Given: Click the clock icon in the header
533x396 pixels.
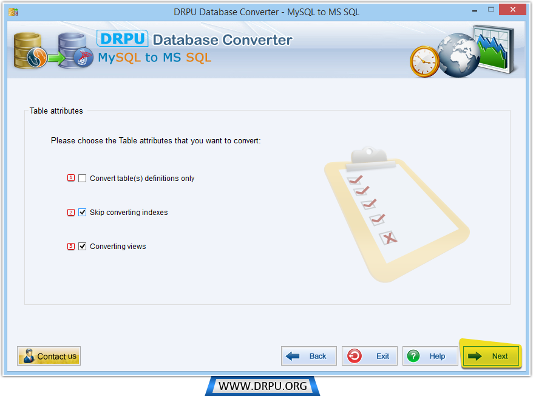Looking at the screenshot, I should [424, 61].
